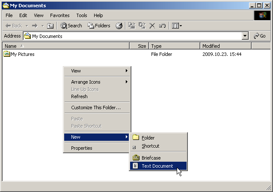273x192 pixels.
Task: Expand the New submenu item
Action: (x=97, y=137)
